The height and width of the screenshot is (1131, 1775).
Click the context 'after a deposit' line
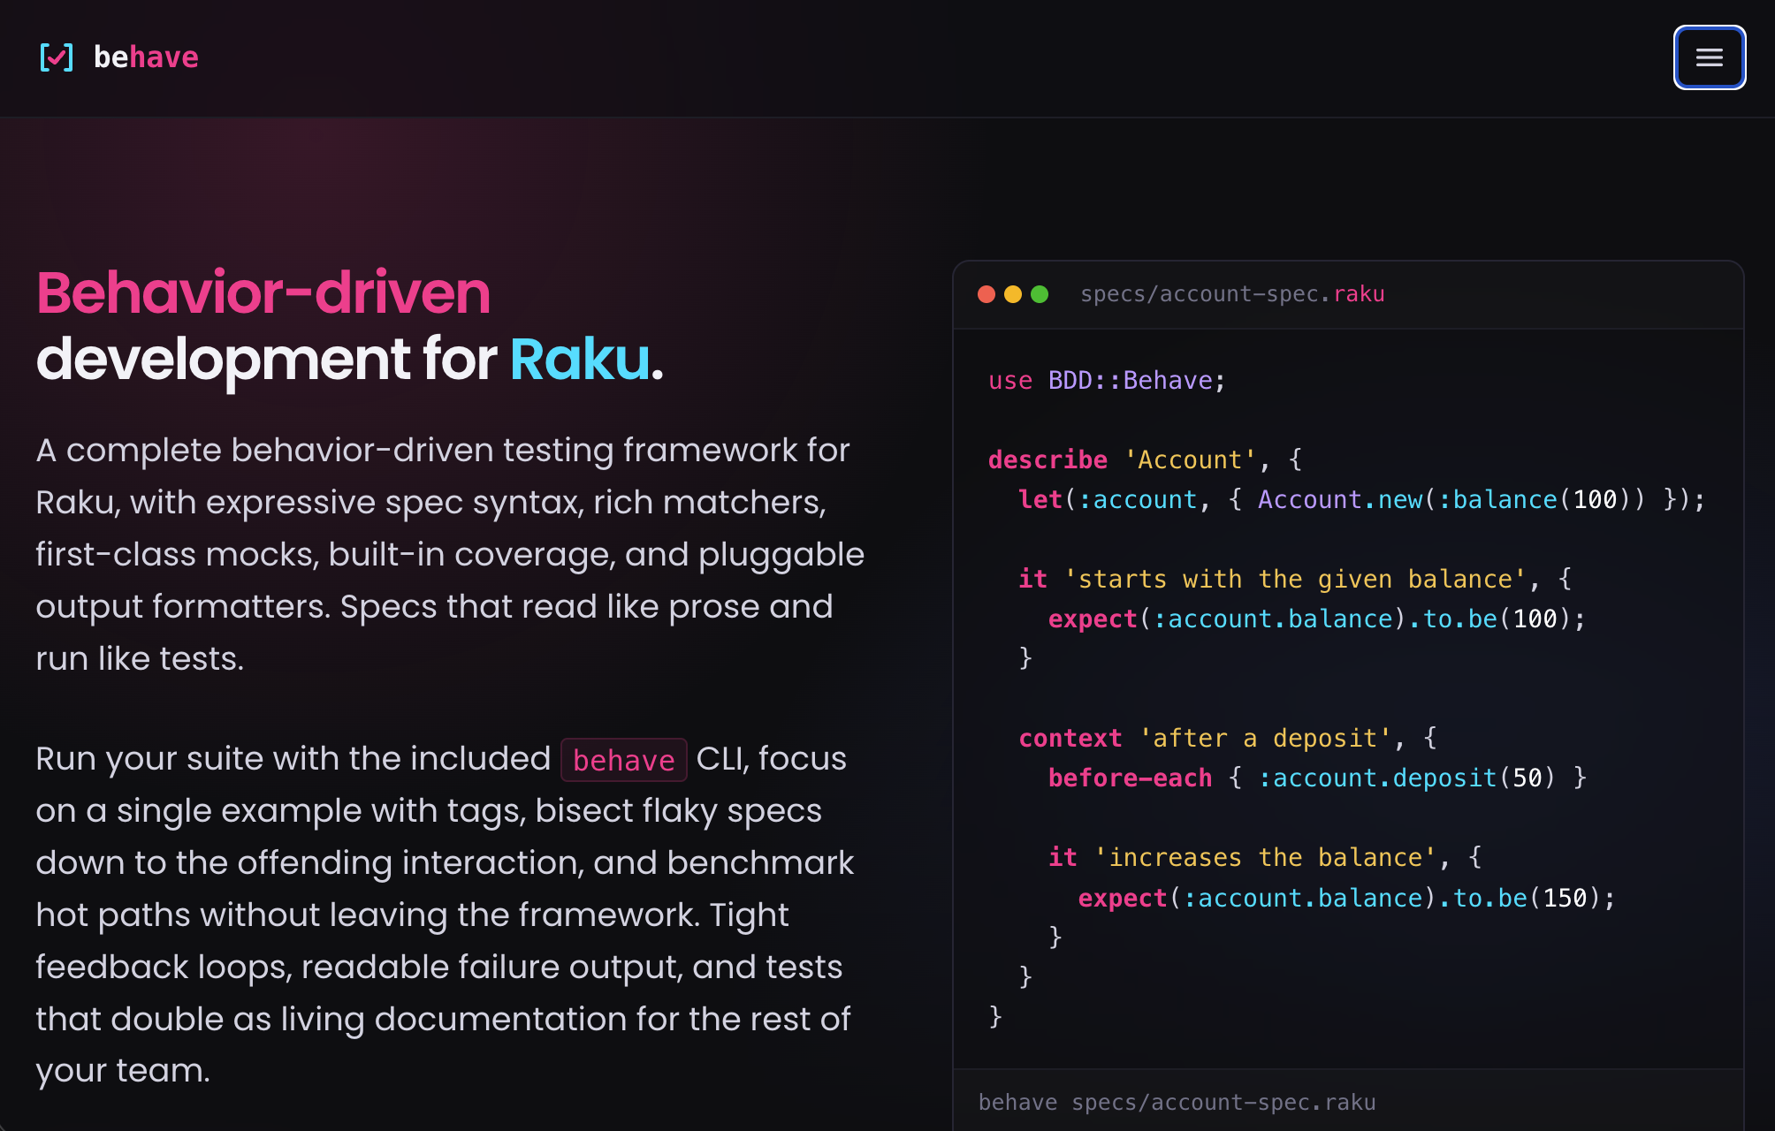1228,739
